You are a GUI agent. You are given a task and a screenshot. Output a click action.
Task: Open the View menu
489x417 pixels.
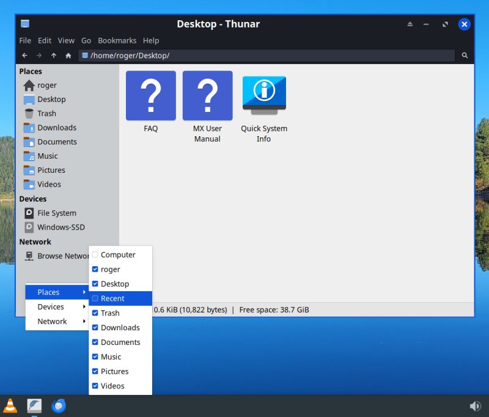point(66,40)
